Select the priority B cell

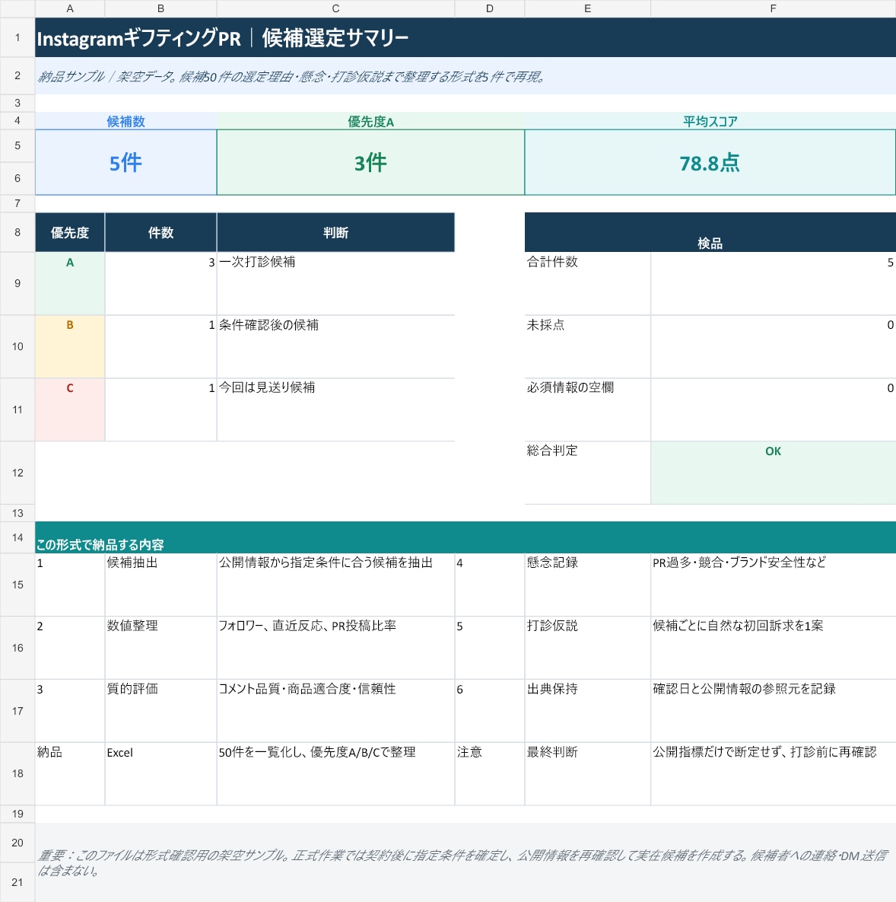[69, 347]
